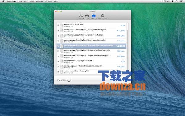The width and height of the screenshot is (185, 116).
Task: Click file icon of CleanMyMac2Helper.trashWatcher.plist
Action: [62, 56]
